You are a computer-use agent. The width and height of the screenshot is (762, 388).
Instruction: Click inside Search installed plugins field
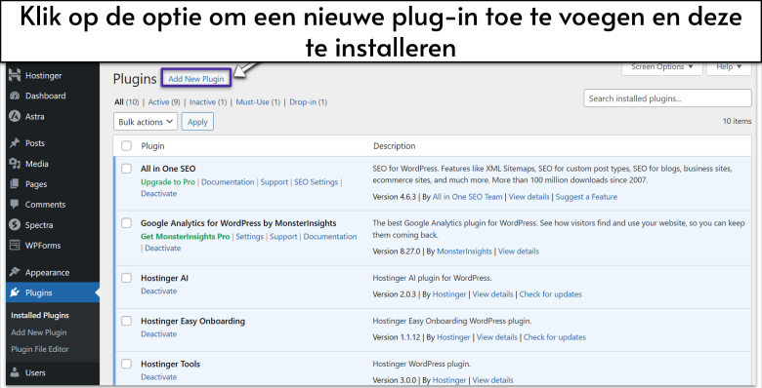667,98
